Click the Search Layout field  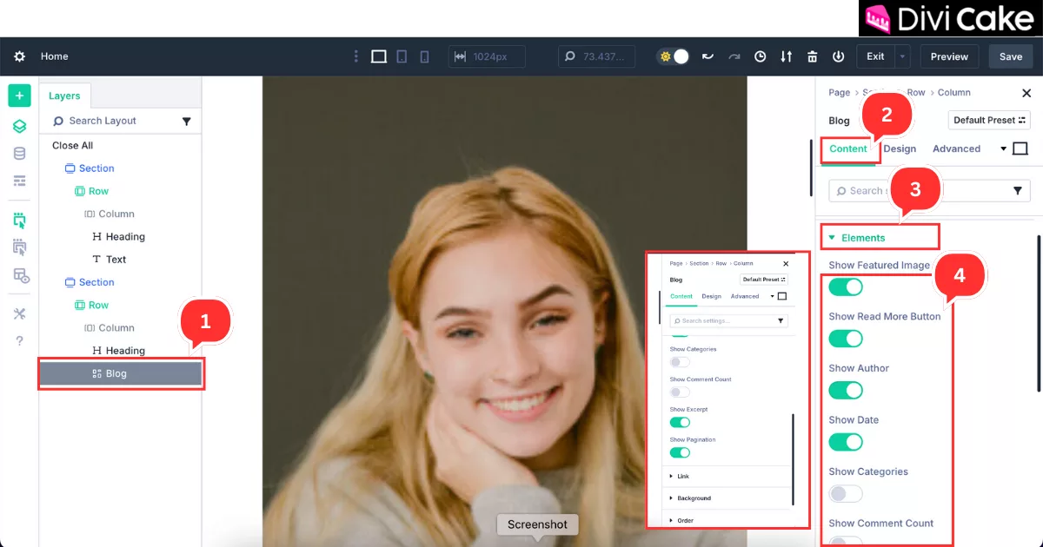[x=113, y=122]
